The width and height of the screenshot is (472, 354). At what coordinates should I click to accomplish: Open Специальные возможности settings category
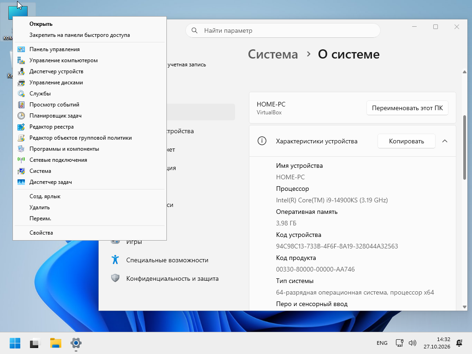pos(167,260)
